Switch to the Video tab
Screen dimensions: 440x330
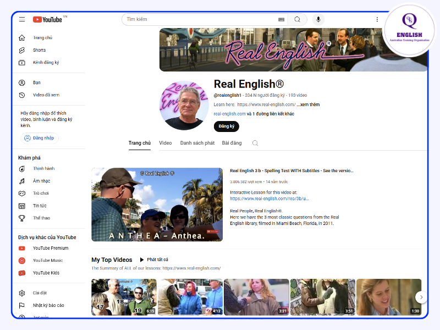coord(166,143)
